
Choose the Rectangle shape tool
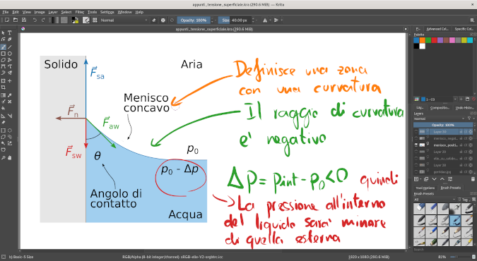pos(4,54)
